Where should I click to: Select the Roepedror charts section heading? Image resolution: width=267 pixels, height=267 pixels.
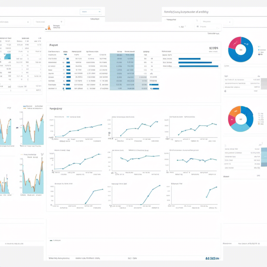pos(56,109)
